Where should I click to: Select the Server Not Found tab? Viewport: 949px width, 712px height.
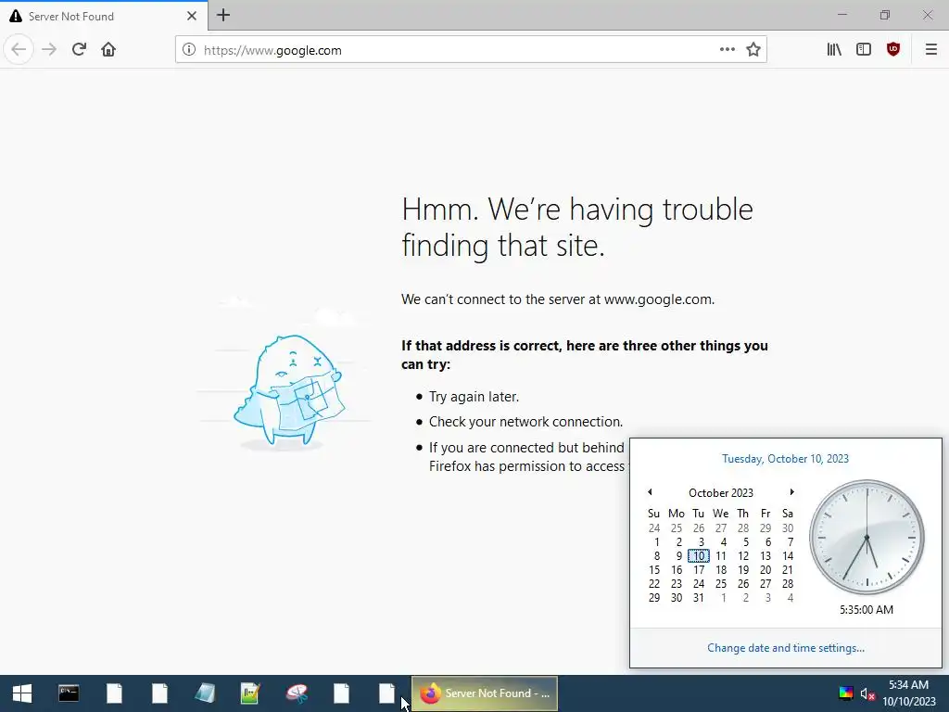click(x=104, y=16)
